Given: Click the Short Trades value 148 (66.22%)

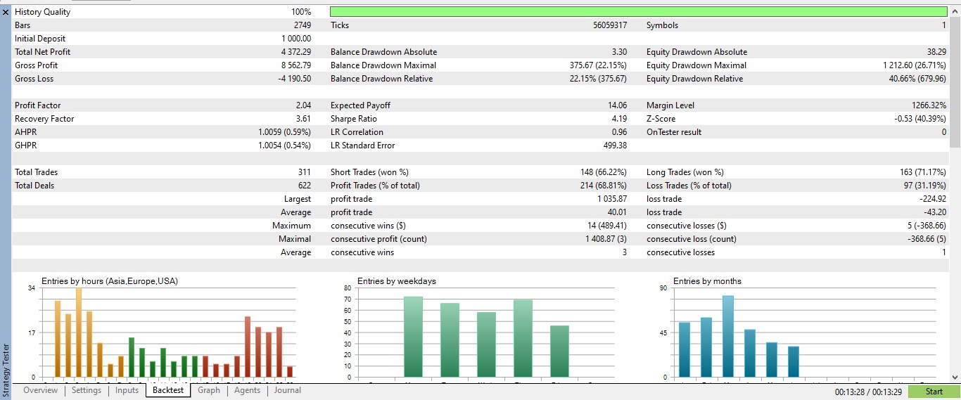Looking at the screenshot, I should pyautogui.click(x=604, y=172).
